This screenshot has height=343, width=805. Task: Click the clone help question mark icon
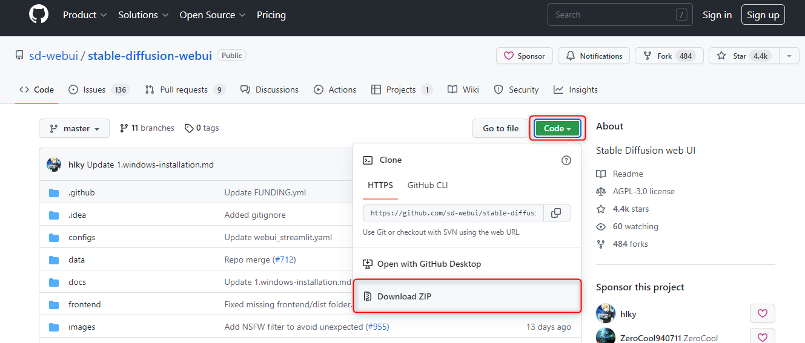click(566, 160)
